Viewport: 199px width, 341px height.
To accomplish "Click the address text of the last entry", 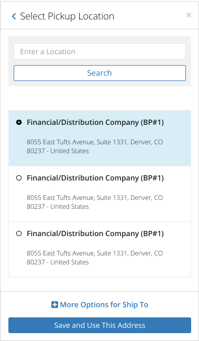I will tap(95, 258).
